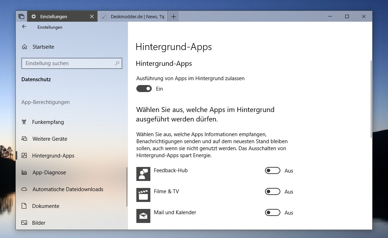The width and height of the screenshot is (388, 238).
Task: Click the Filme & TV label
Action: pyautogui.click(x=166, y=191)
